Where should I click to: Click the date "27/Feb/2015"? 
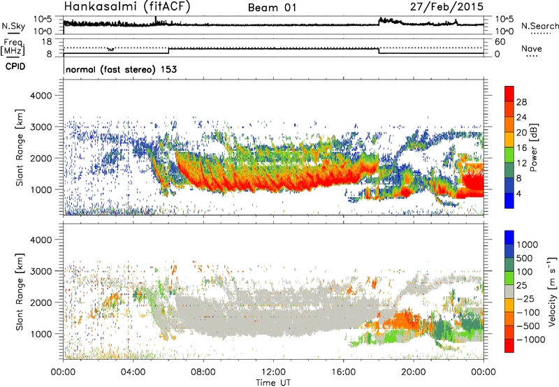click(x=447, y=7)
